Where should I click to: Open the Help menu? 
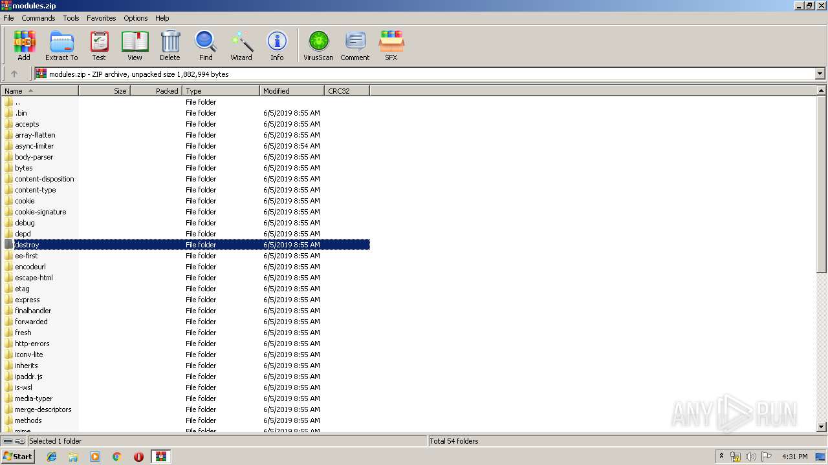pyautogui.click(x=162, y=18)
